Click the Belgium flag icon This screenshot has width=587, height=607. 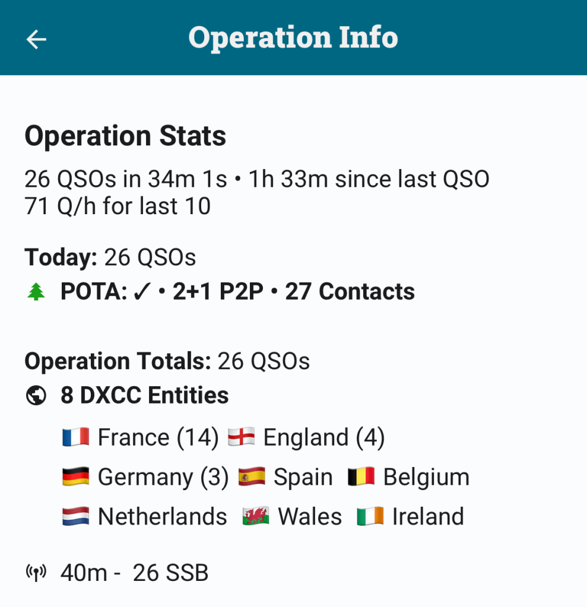[x=361, y=477]
